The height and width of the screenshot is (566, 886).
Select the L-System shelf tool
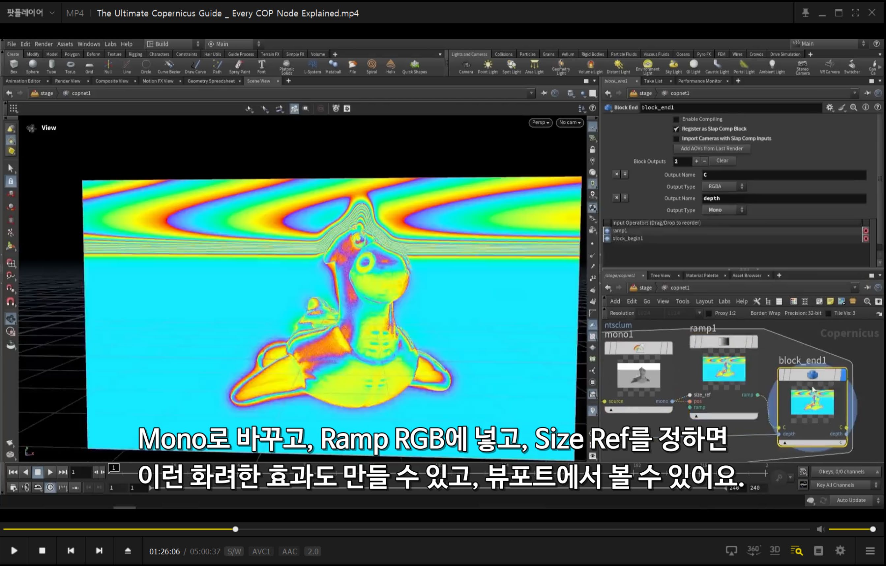click(x=312, y=67)
